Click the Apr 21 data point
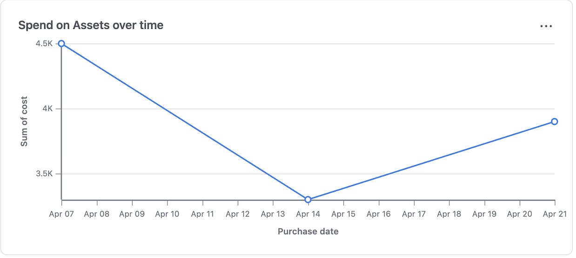This screenshot has width=576, height=258. pos(554,122)
